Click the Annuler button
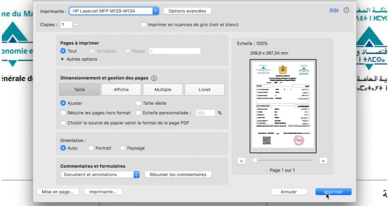This screenshot has height=206, width=390. 289,192
